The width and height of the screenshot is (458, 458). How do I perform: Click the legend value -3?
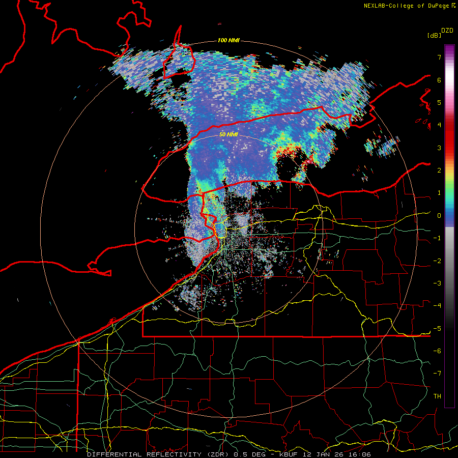437,283
